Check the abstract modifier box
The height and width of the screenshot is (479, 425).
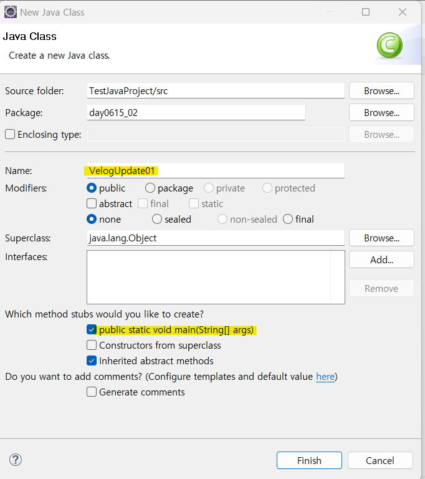point(92,203)
